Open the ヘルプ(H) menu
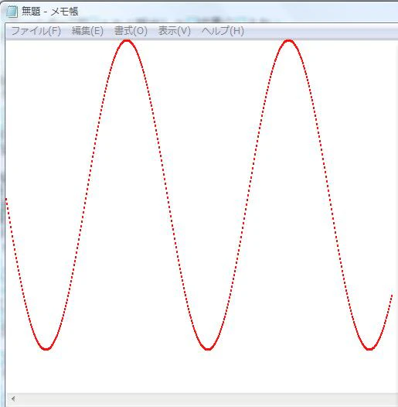The width and height of the screenshot is (398, 407). pos(223,31)
